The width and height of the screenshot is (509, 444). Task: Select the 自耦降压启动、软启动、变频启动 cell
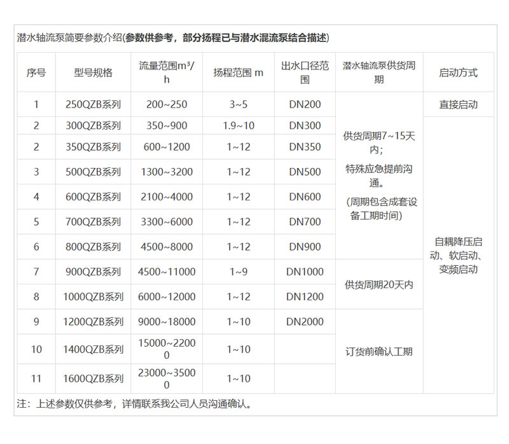click(458, 255)
